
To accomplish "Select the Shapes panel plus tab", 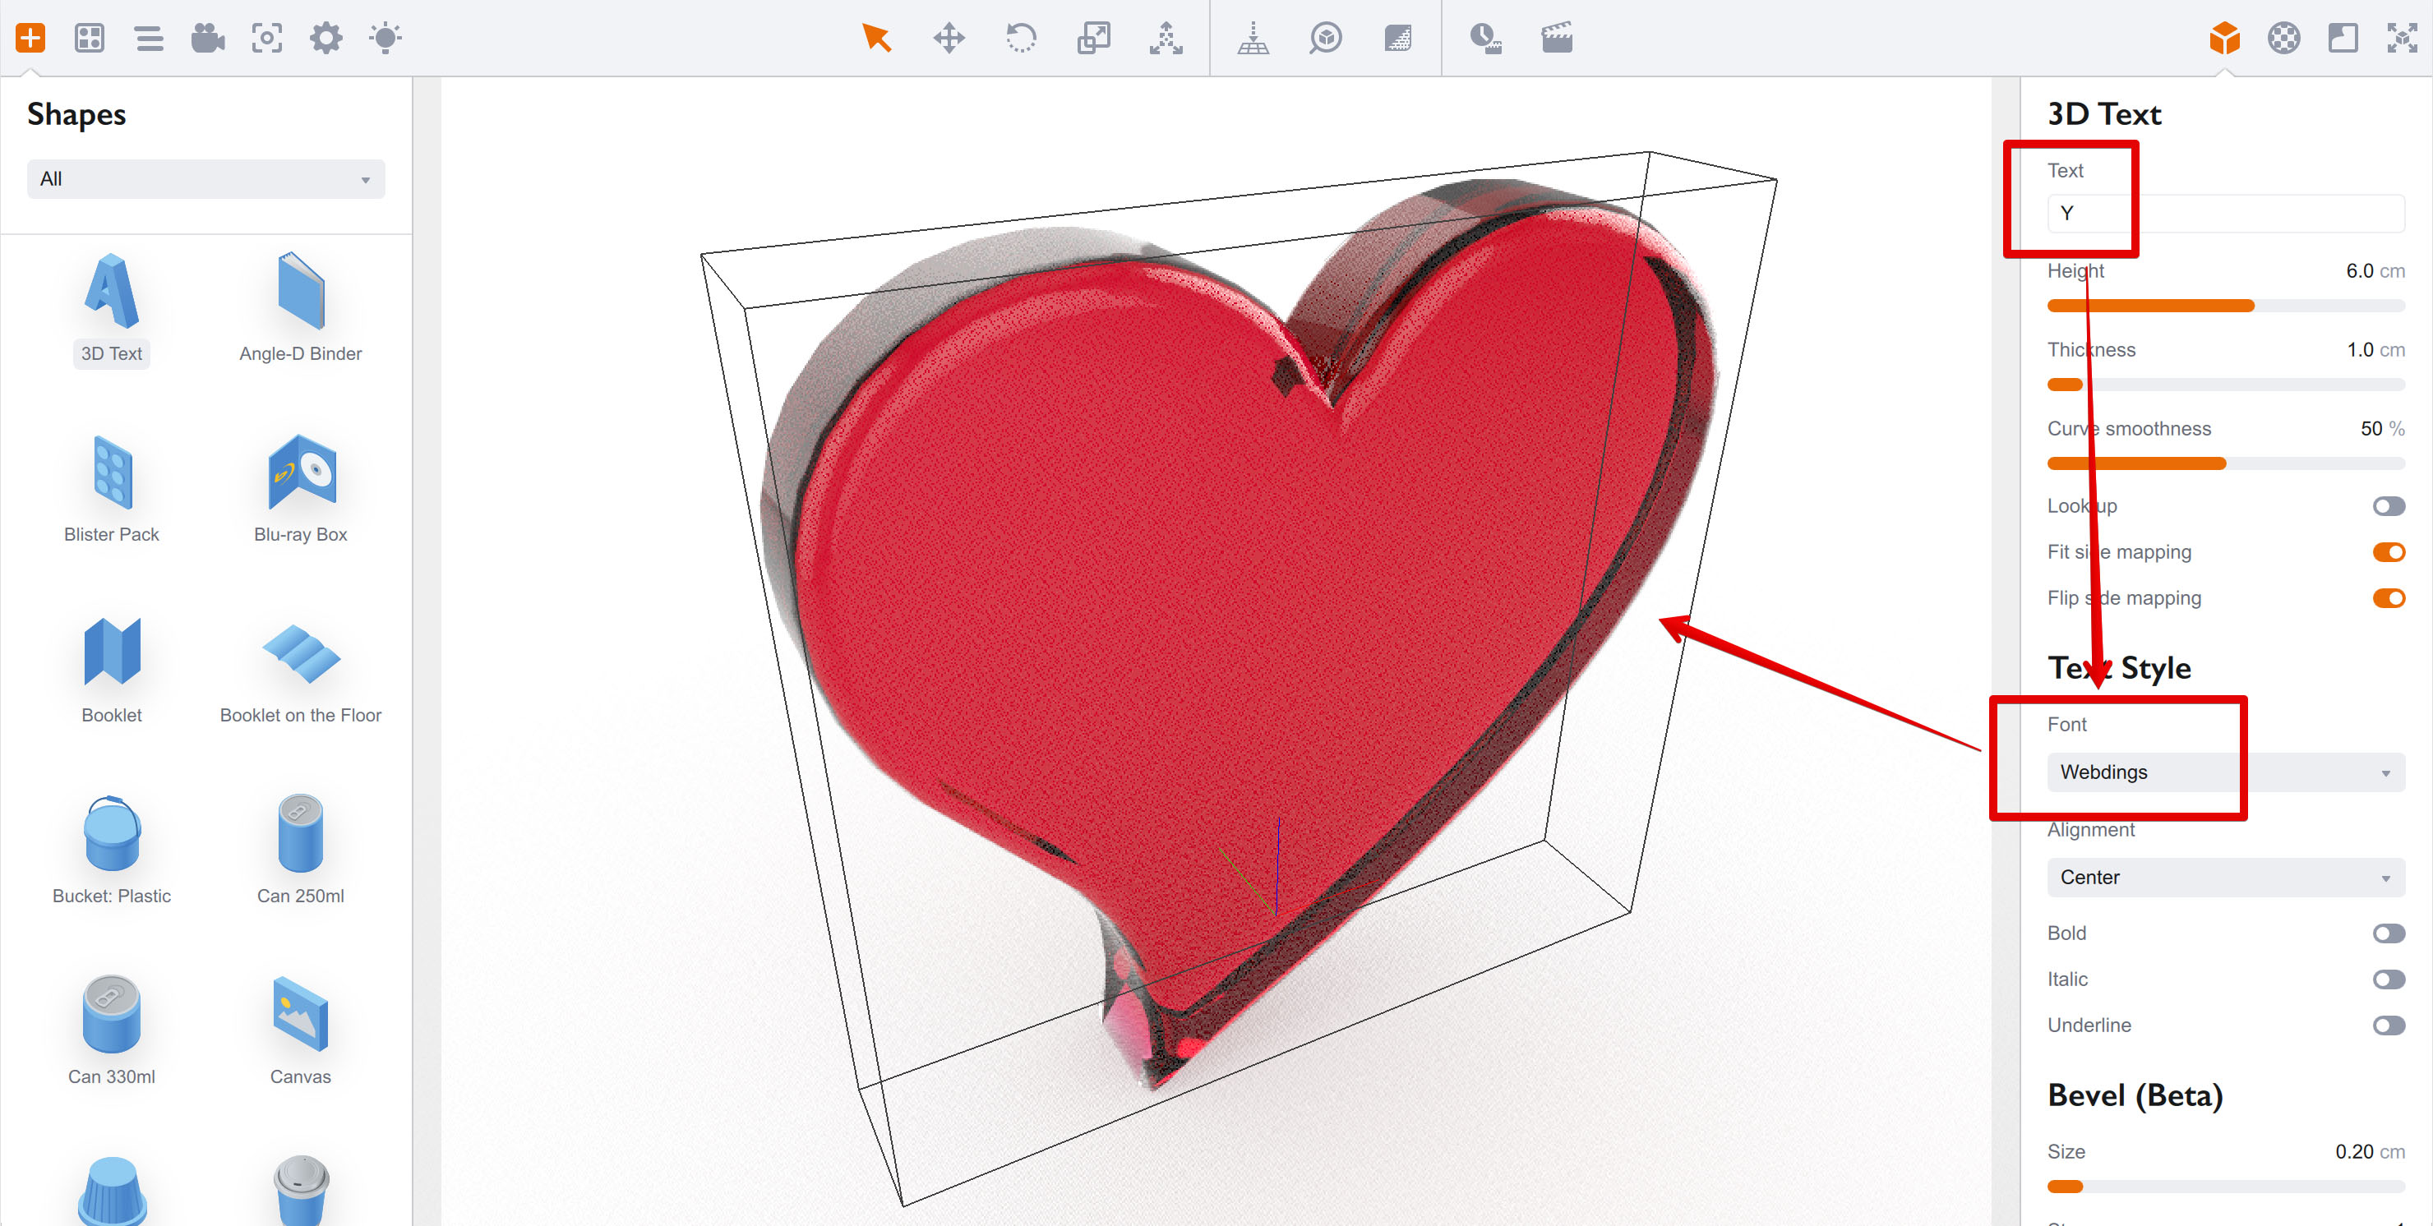I will pos(30,39).
